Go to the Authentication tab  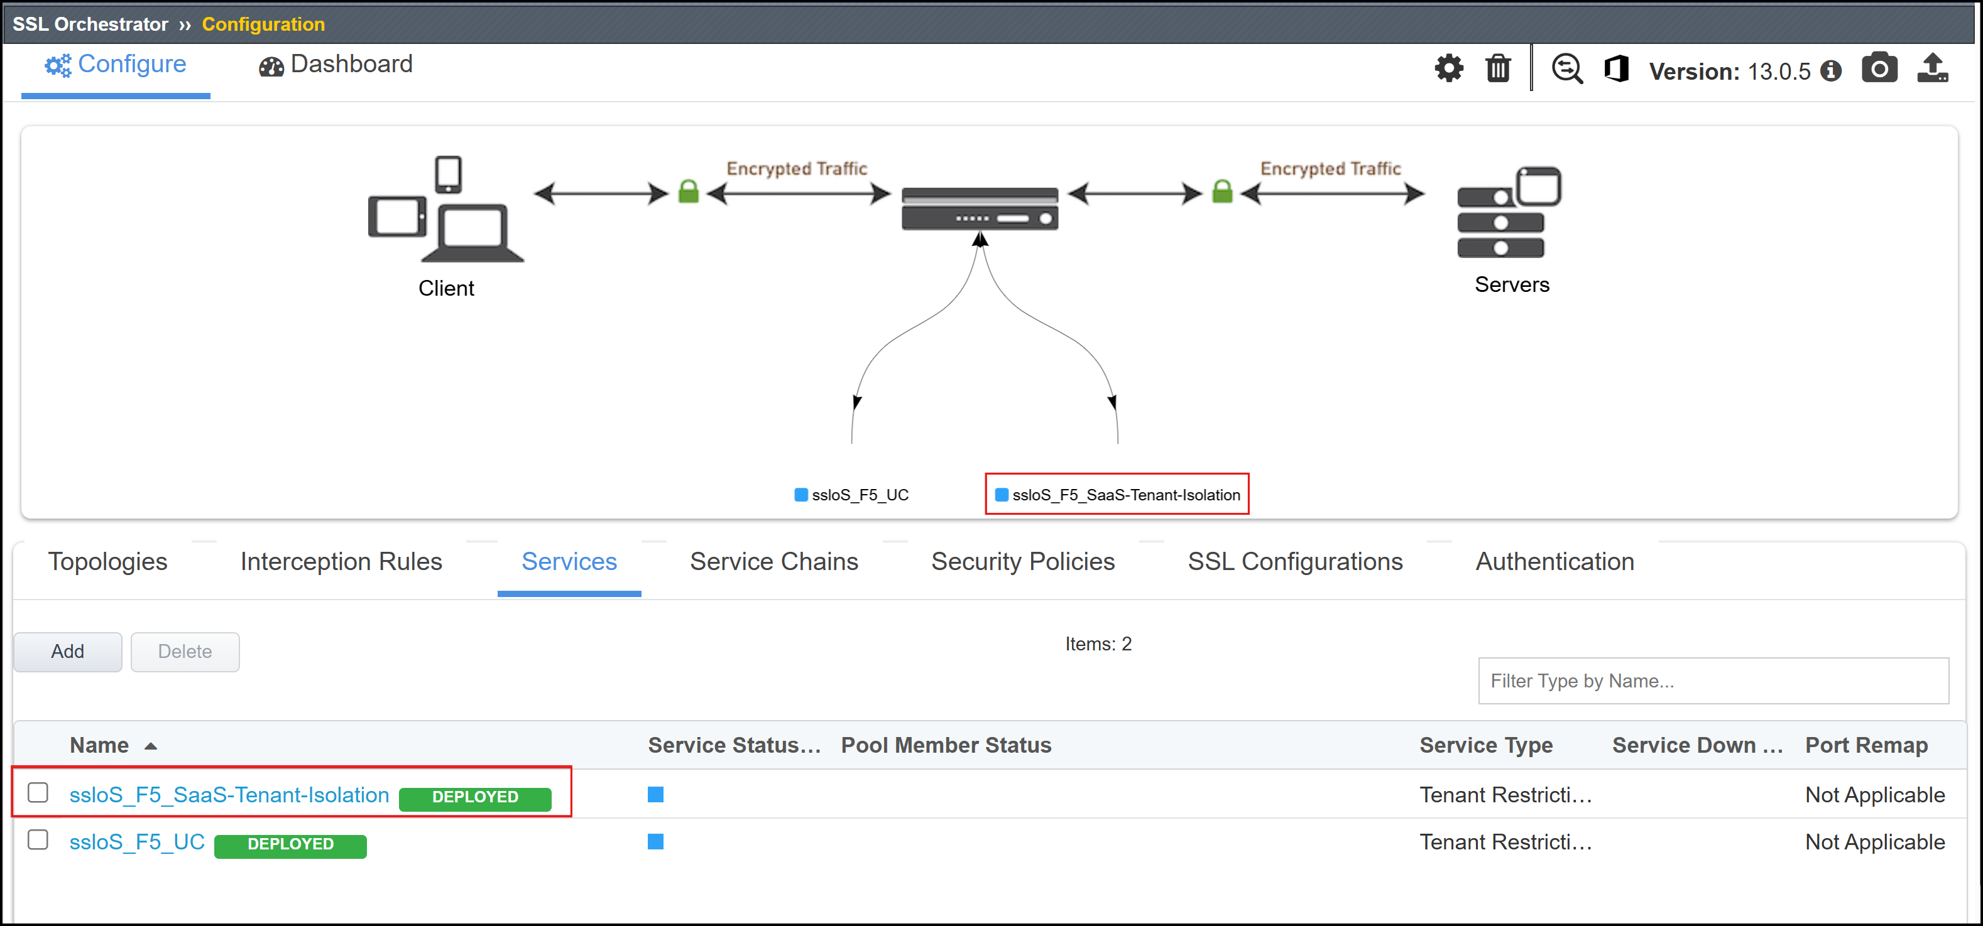tap(1554, 563)
